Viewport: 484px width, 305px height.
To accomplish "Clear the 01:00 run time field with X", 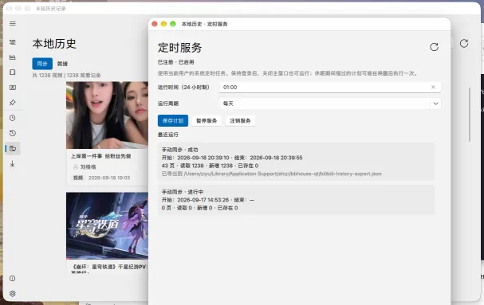I will pos(433,88).
